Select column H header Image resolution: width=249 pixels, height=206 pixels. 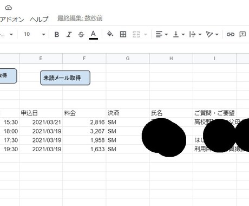171,59
